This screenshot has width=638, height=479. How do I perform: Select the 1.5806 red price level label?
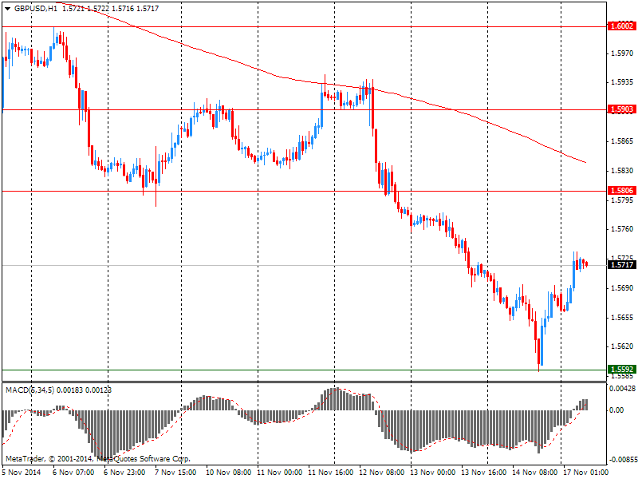pyautogui.click(x=621, y=191)
